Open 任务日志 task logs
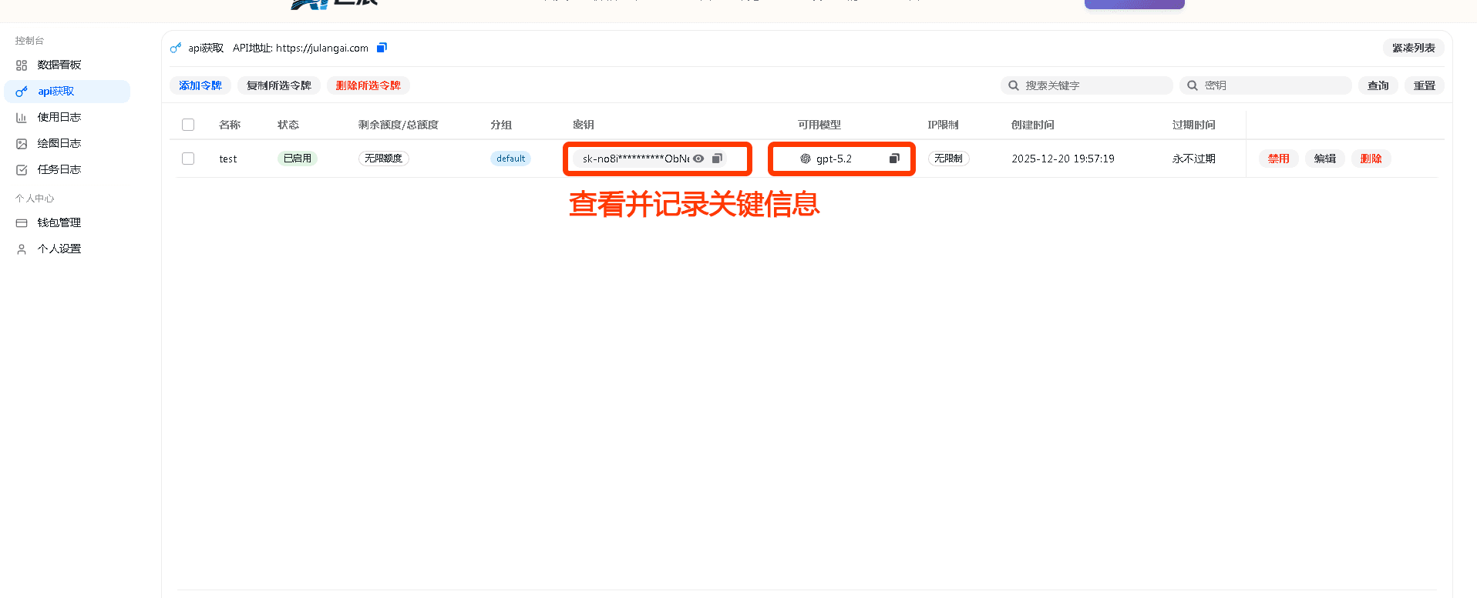 [59, 169]
